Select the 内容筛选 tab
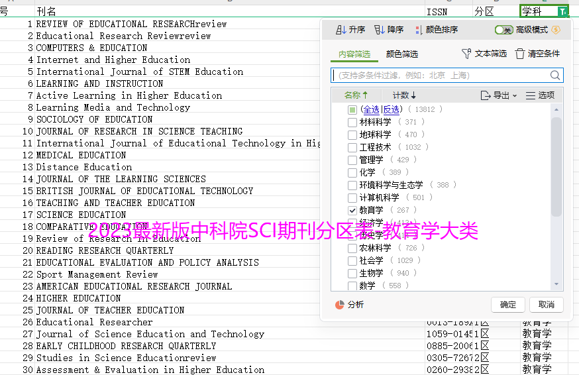The height and width of the screenshot is (375, 579). [354, 54]
